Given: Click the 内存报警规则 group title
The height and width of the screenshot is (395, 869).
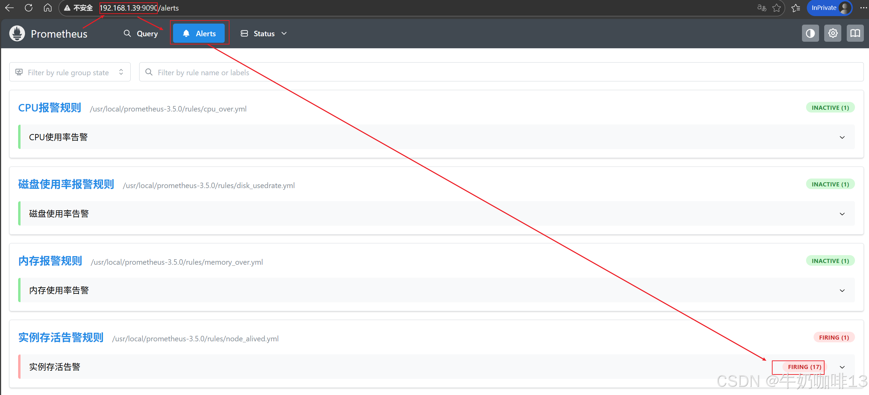Looking at the screenshot, I should tap(50, 261).
